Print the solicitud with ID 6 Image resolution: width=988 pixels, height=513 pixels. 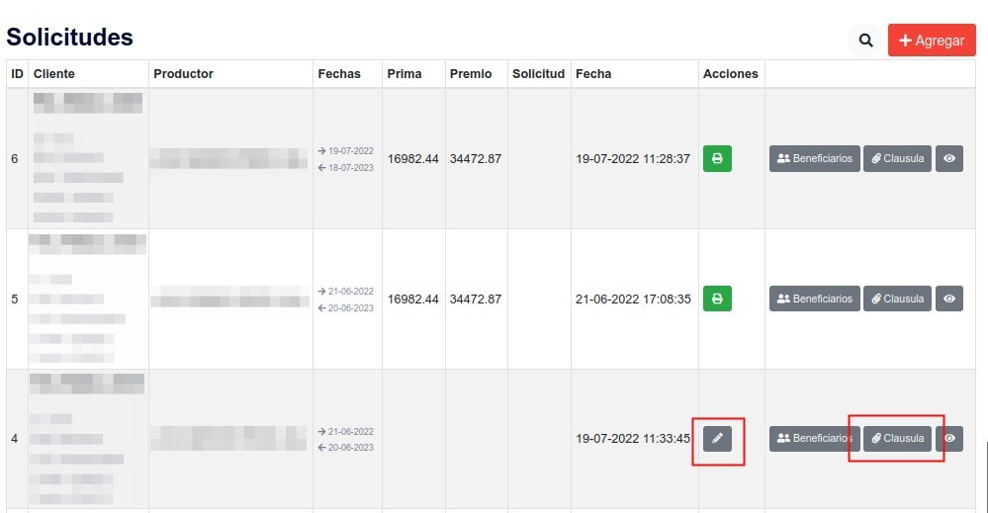[x=717, y=158]
